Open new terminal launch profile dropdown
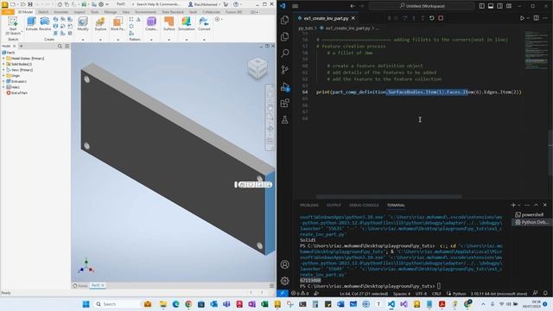Image resolution: width=553 pixels, height=311 pixels. [519, 205]
